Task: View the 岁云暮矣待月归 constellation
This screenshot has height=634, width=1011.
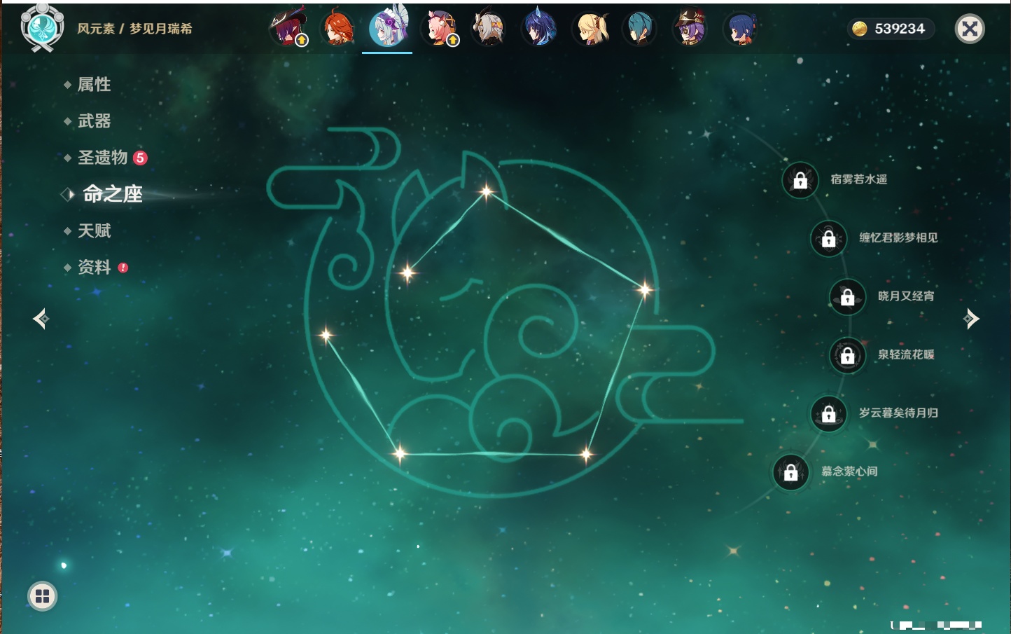Action: click(x=898, y=413)
